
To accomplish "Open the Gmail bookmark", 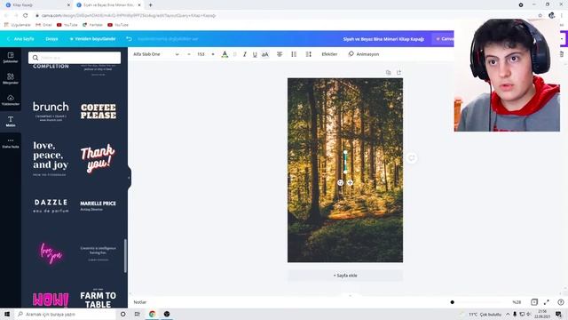I will (x=43, y=25).
